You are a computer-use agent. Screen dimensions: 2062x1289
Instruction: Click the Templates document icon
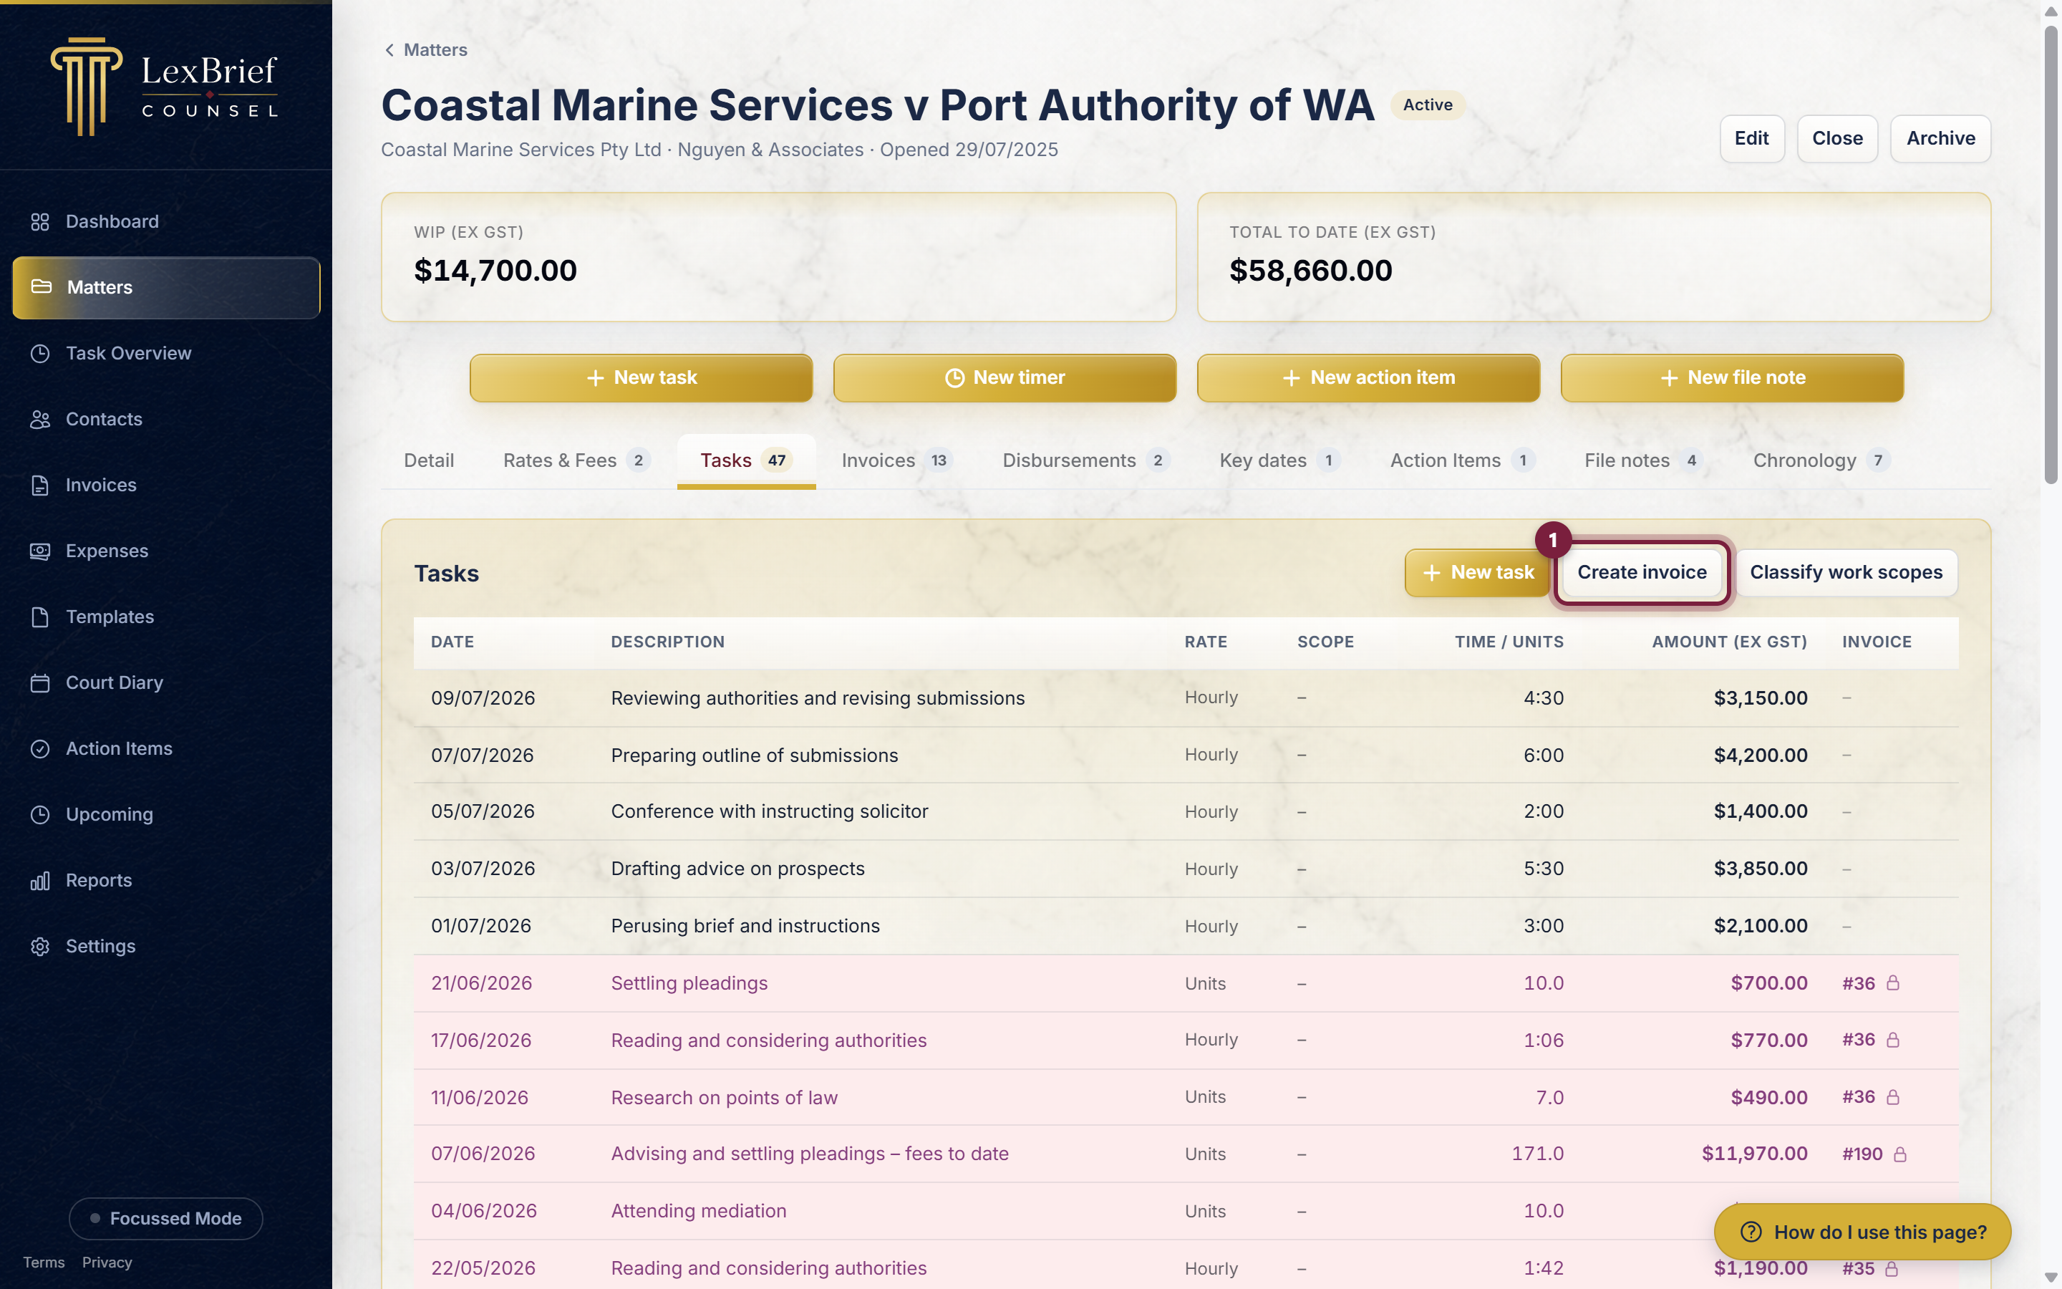[x=40, y=617]
